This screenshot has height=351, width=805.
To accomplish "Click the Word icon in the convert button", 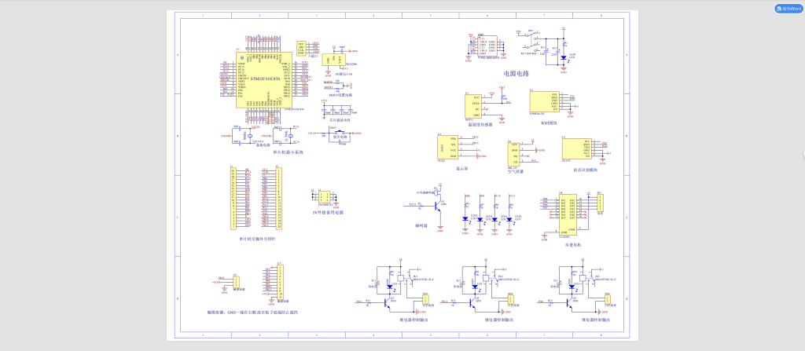I will point(778,9).
